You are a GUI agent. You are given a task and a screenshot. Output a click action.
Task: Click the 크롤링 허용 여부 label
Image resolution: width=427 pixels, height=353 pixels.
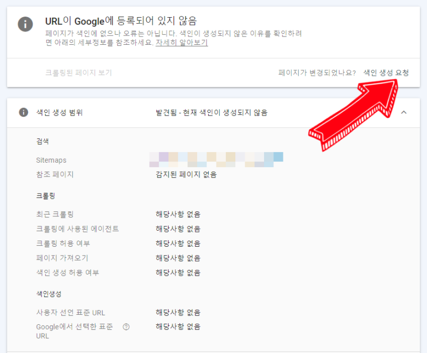point(63,243)
